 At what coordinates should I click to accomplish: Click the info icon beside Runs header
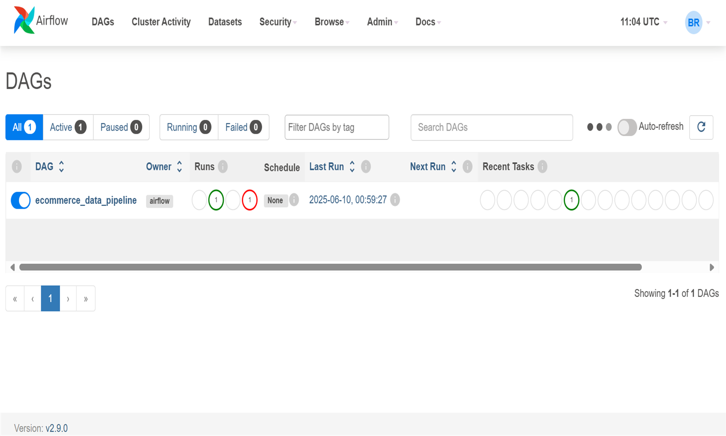pyautogui.click(x=223, y=167)
